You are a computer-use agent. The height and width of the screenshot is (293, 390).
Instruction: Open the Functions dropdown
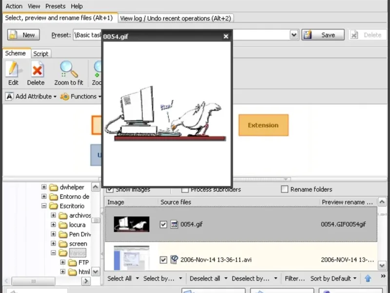(81, 96)
